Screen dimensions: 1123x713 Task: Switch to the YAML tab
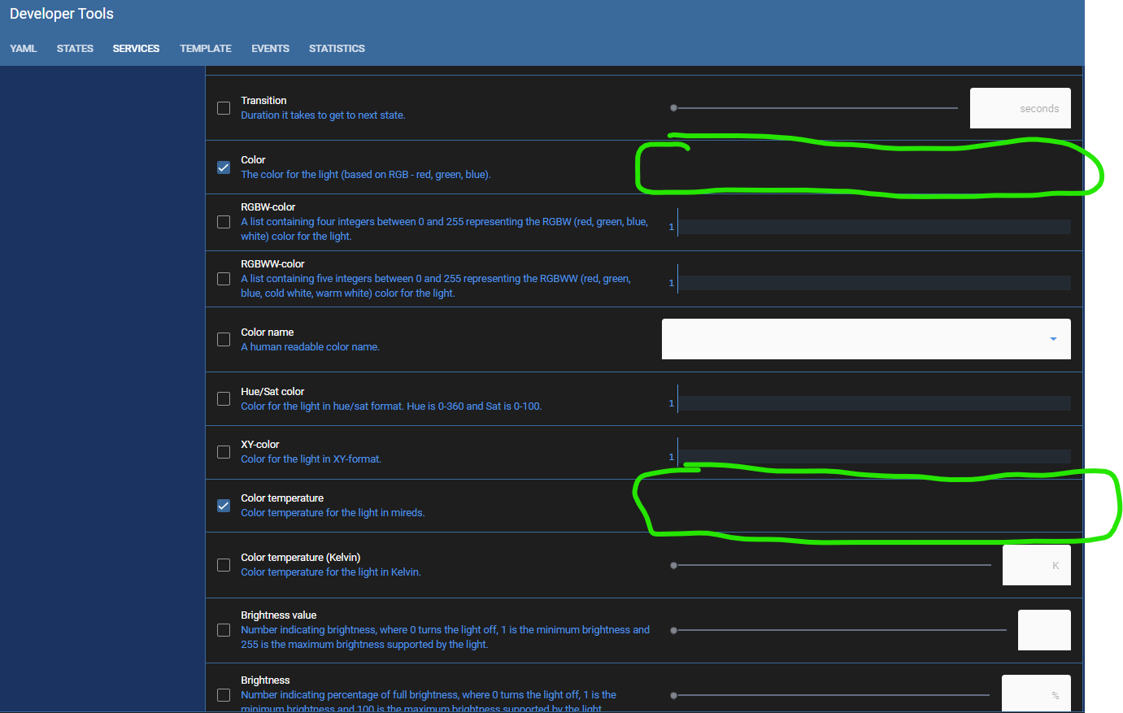tap(24, 48)
